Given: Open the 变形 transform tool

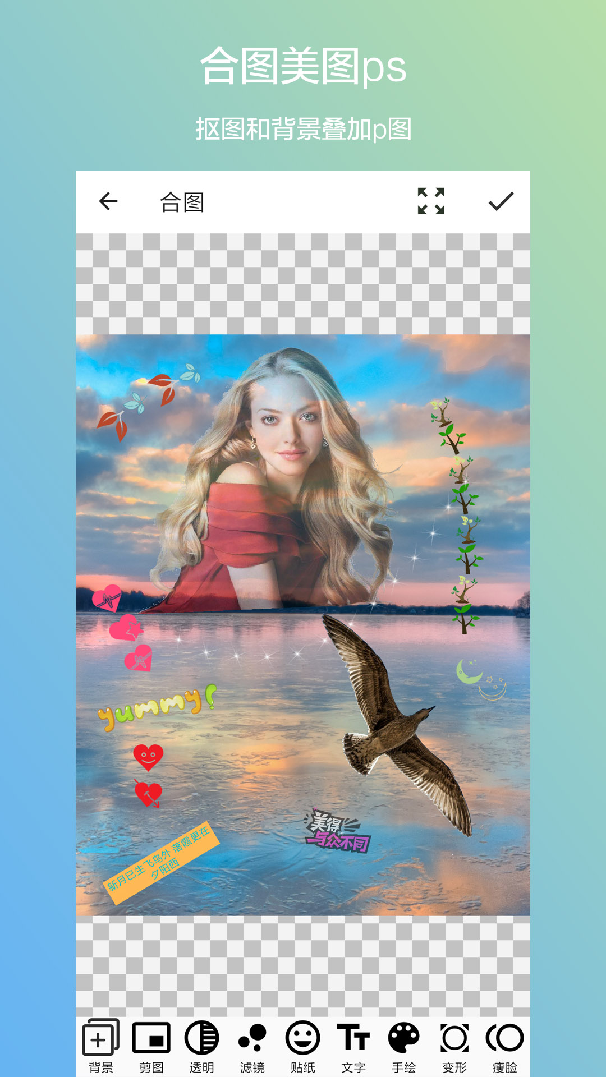Looking at the screenshot, I should pos(454,1046).
